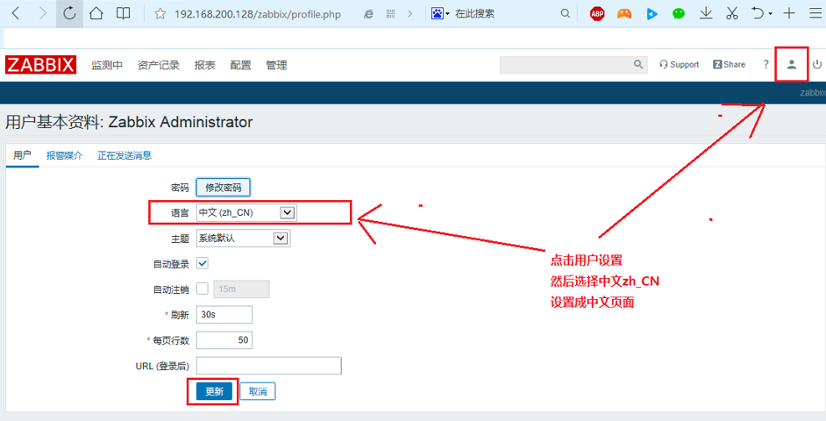Enable the 自动注销 checkbox
This screenshot has width=826, height=421.
[x=203, y=289]
